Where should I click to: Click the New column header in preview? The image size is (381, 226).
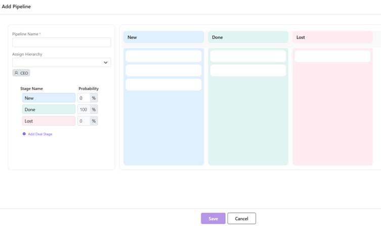pyautogui.click(x=163, y=37)
